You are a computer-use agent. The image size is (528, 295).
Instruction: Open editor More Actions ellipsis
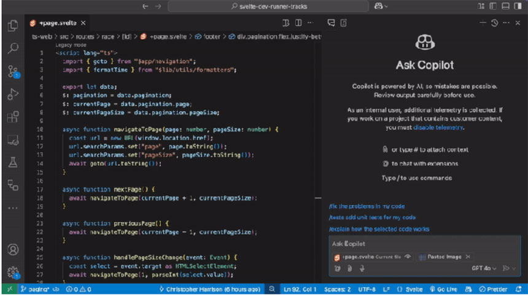(x=310, y=23)
